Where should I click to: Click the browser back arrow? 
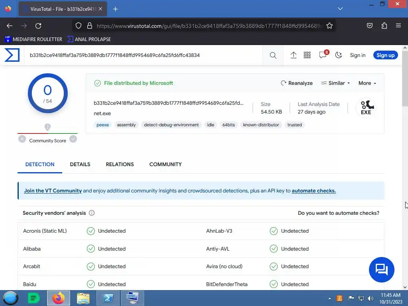[10, 26]
